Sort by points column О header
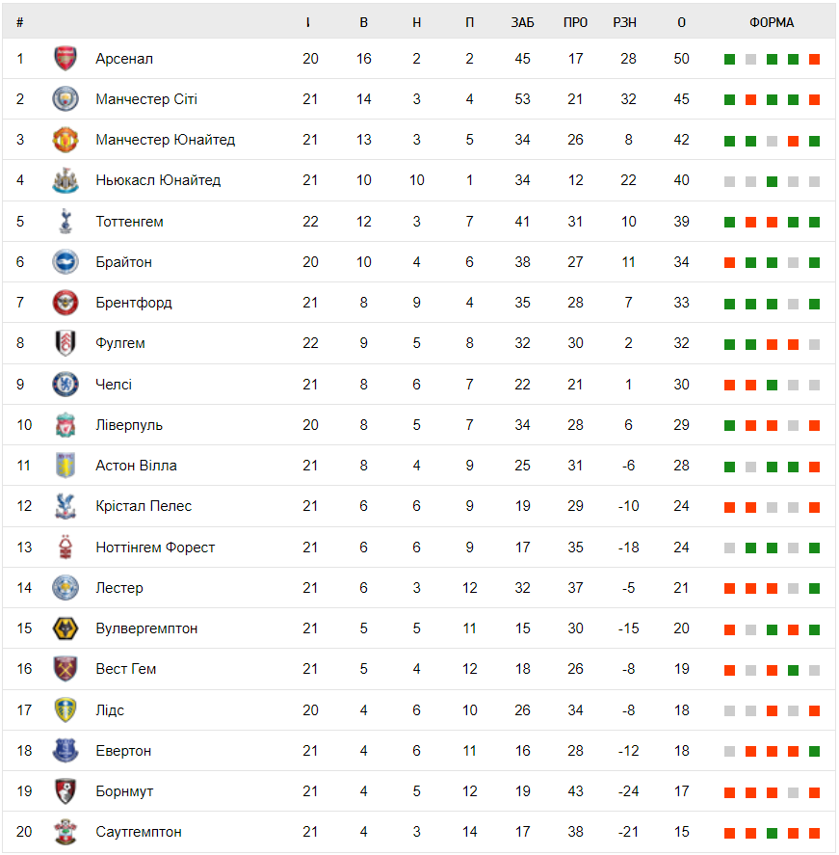 (682, 22)
